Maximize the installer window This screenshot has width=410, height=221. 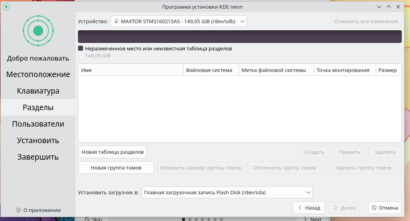[389, 7]
